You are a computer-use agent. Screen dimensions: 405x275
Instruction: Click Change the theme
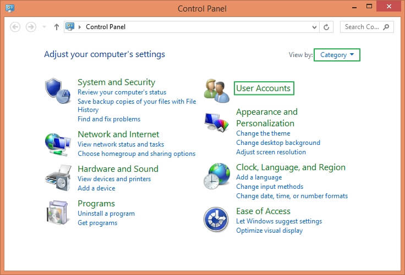[x=263, y=133]
